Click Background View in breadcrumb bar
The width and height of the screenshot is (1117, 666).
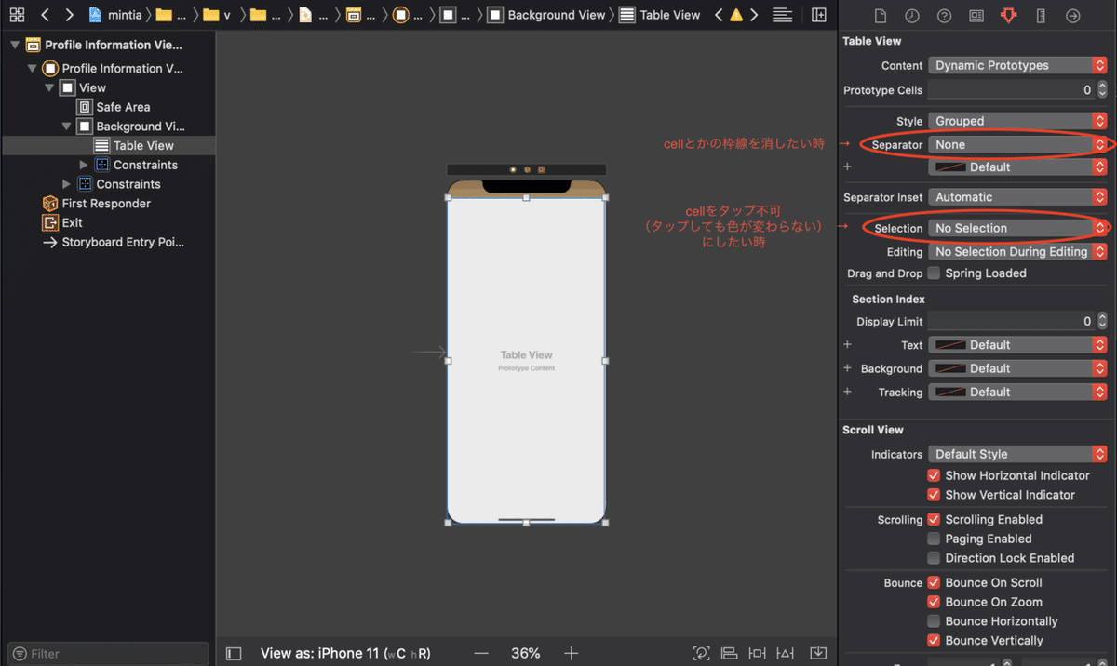pyautogui.click(x=546, y=15)
